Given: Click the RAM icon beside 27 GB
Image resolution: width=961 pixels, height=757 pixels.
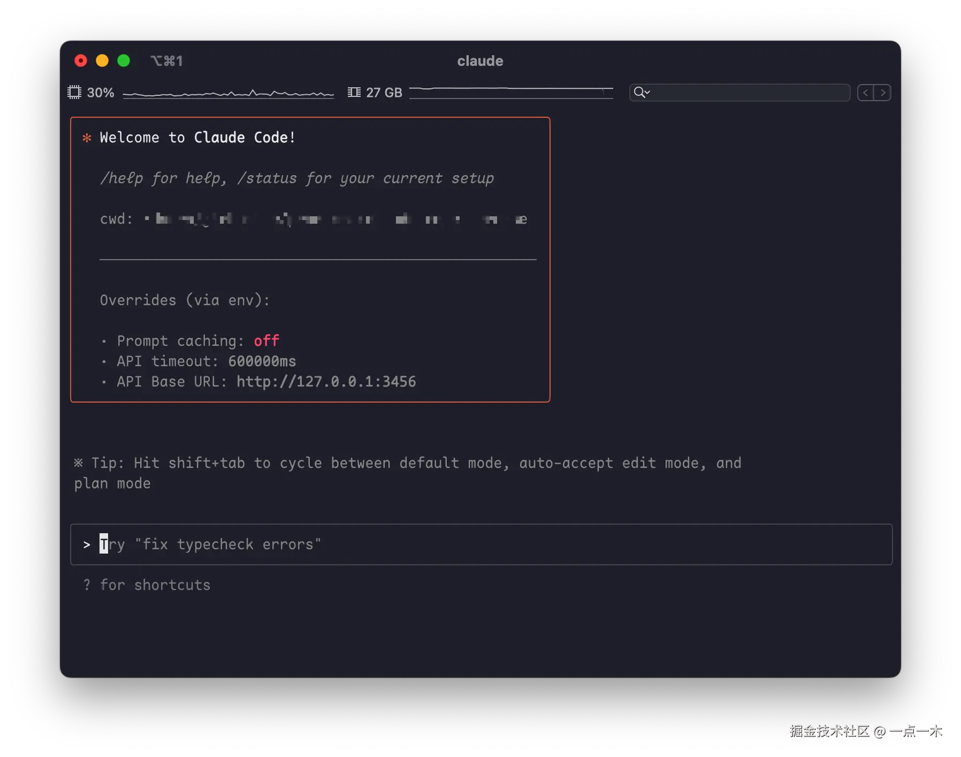Looking at the screenshot, I should click(354, 92).
